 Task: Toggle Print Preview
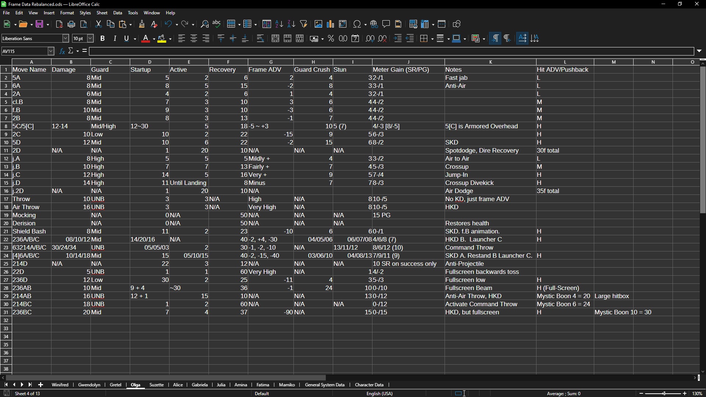pos(84,24)
